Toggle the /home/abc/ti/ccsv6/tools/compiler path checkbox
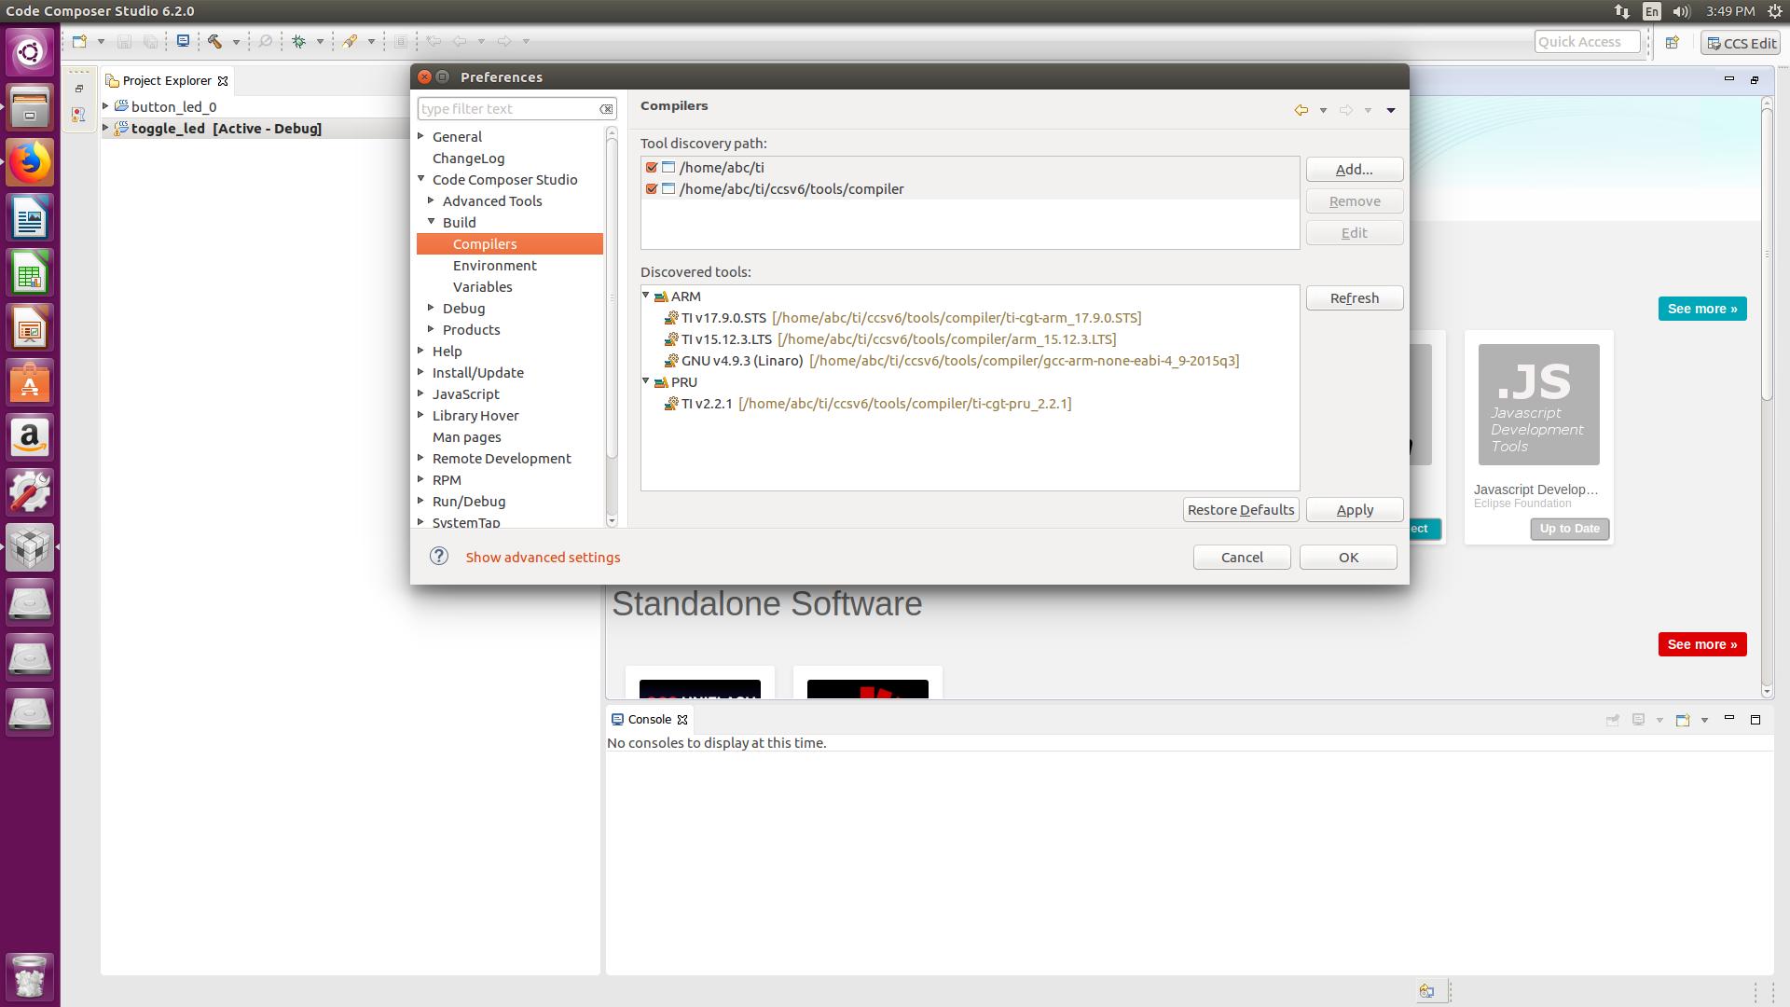 click(652, 189)
